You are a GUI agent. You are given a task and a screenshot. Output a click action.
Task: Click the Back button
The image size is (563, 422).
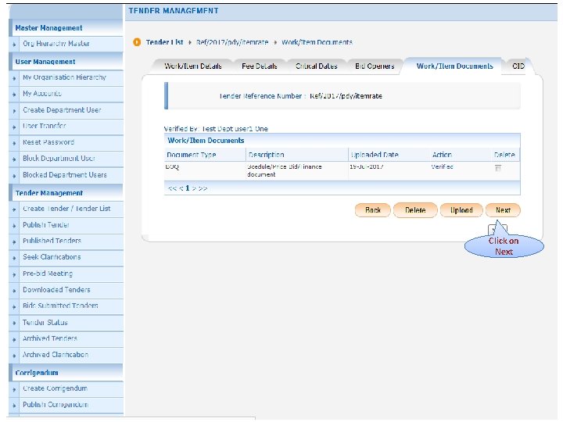pos(373,210)
